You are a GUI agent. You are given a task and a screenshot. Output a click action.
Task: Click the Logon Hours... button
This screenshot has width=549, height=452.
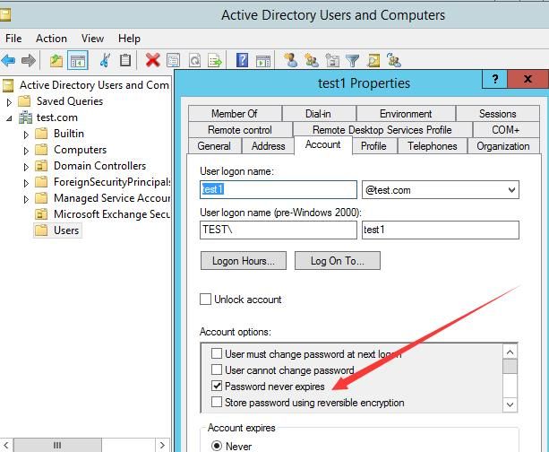coord(244,261)
